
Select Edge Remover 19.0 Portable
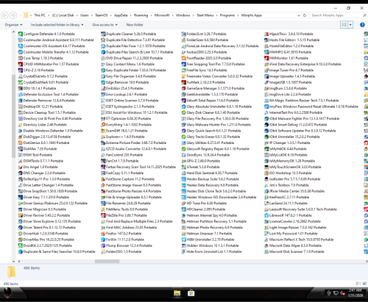[125, 82]
